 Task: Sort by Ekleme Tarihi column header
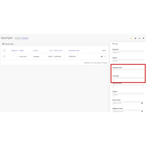point(58,50)
